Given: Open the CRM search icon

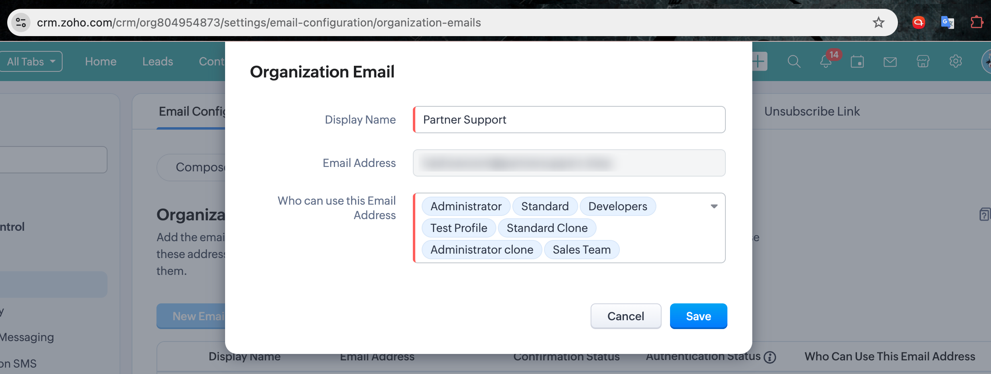Looking at the screenshot, I should pos(794,62).
